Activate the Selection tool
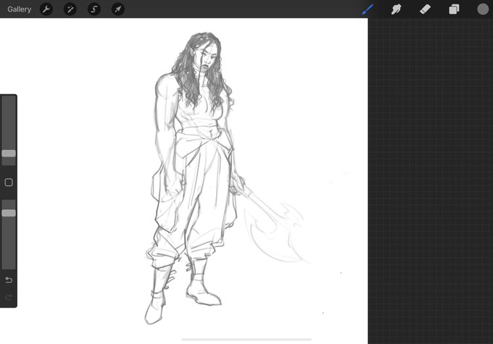Screen dimensions: 493x344 [94, 9]
